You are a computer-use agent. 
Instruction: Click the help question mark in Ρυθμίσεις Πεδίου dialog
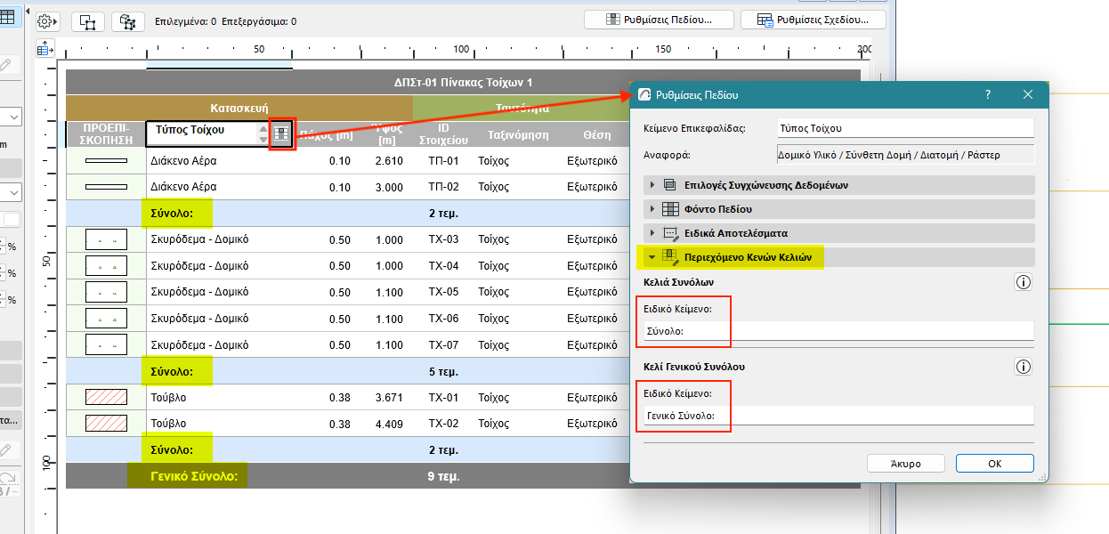tap(989, 94)
